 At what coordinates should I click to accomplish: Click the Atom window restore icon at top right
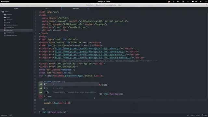point(206,5)
